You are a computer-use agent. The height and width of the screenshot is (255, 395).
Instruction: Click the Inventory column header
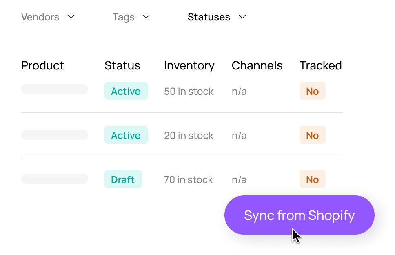[x=189, y=65]
